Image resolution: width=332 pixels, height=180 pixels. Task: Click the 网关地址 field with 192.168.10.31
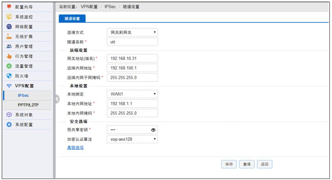tap(132, 58)
